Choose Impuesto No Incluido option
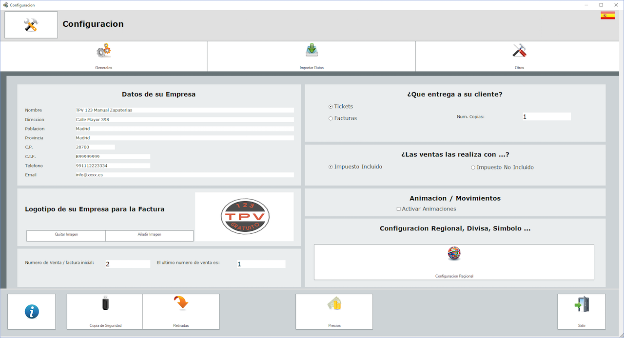The height and width of the screenshot is (338, 624). [x=473, y=168]
